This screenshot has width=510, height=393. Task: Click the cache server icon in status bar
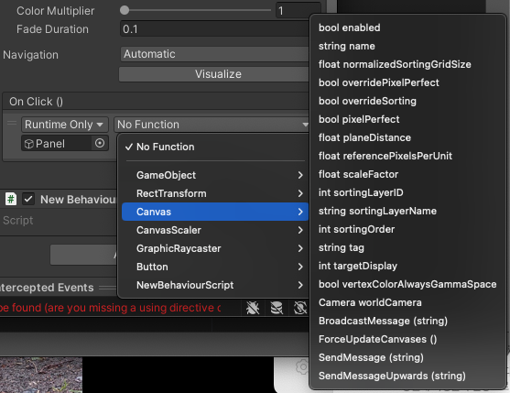(277, 308)
